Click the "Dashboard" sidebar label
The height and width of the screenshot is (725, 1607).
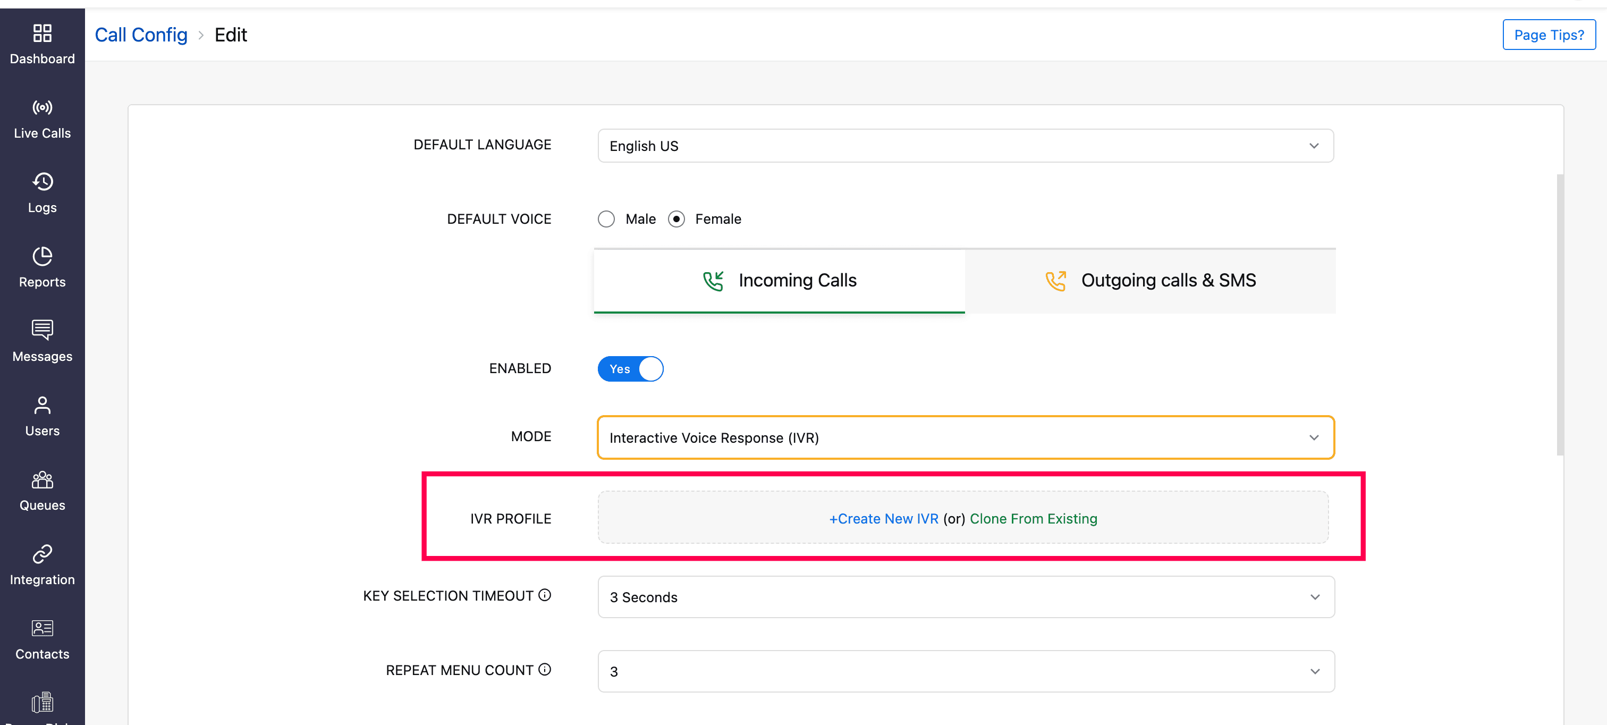coord(42,60)
